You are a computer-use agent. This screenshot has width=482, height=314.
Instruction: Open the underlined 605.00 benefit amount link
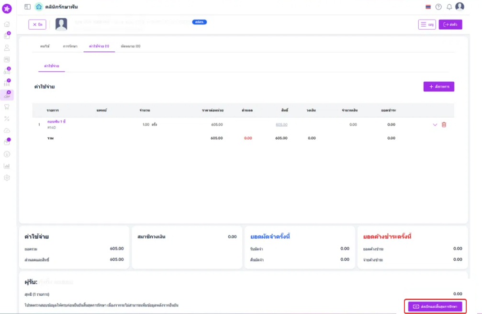[281, 124]
